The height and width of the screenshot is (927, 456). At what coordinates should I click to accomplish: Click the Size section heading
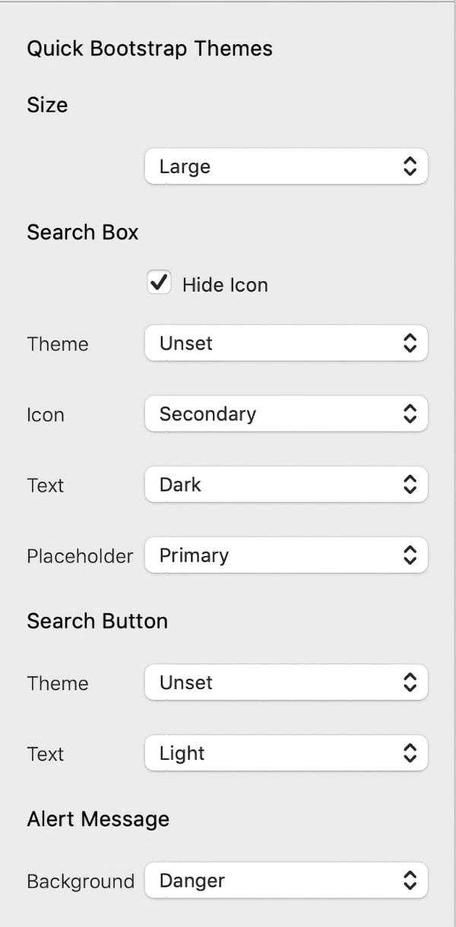[x=47, y=105]
